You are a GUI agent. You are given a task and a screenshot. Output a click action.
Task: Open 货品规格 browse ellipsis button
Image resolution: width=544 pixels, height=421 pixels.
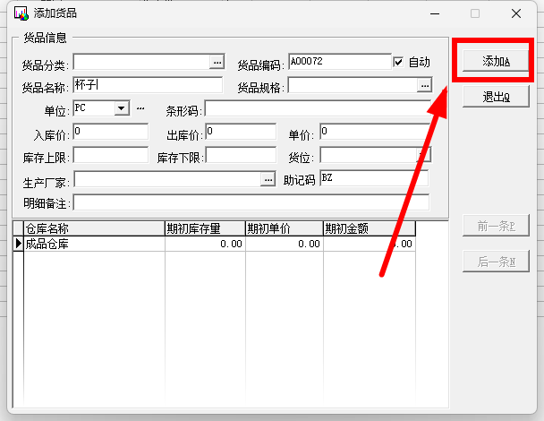click(x=424, y=85)
